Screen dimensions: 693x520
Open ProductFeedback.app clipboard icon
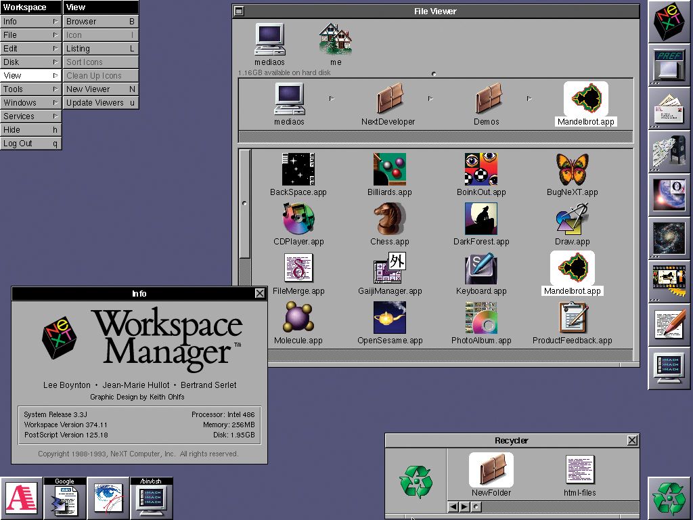[x=573, y=318]
